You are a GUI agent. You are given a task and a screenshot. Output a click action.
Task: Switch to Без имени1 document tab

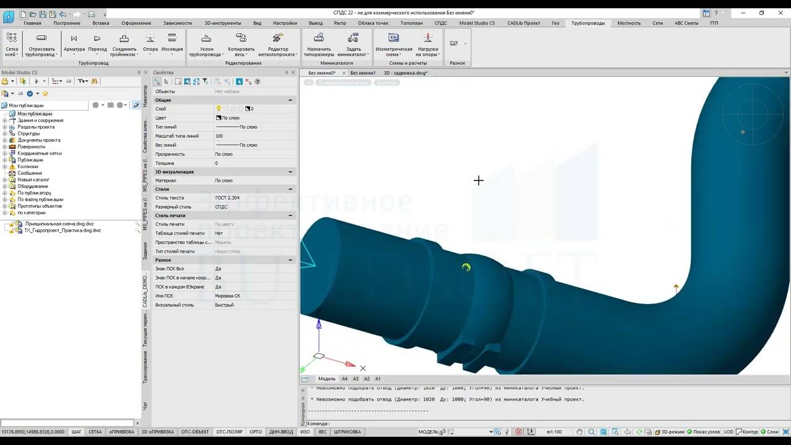pyautogui.click(x=363, y=73)
